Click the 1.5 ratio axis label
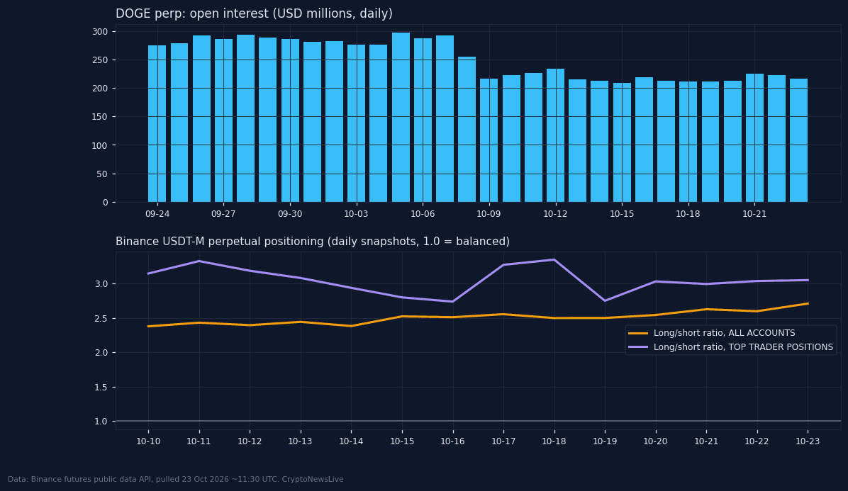This screenshot has width=848, height=491. [x=101, y=388]
